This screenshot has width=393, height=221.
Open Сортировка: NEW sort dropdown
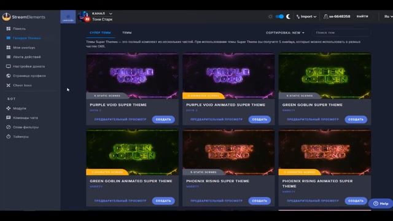285,33
